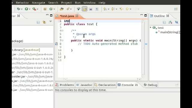The width and height of the screenshot is (192, 108).
Task: Toggle Show Whitespace Characters pilcrow icon
Action: click(x=97, y=9)
